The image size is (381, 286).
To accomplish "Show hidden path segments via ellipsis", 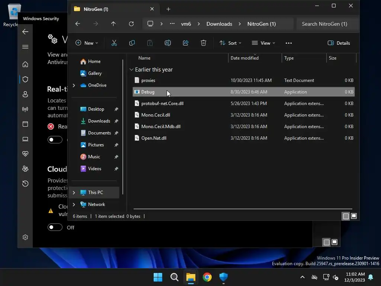I will [172, 24].
